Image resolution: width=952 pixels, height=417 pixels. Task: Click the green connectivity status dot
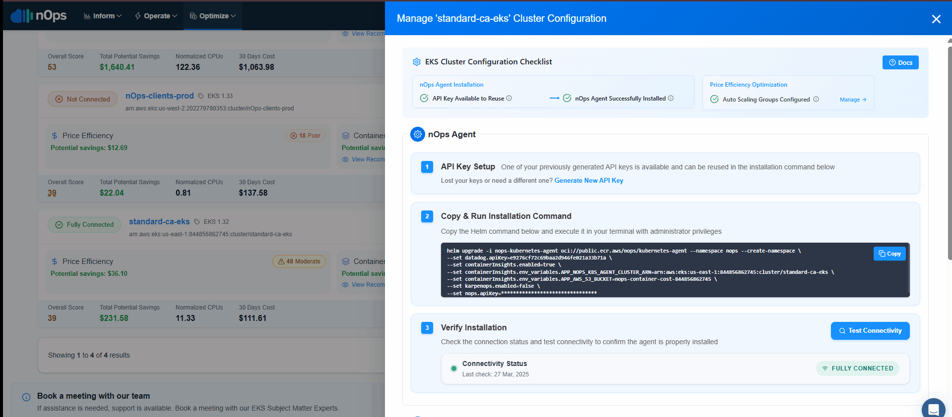(453, 368)
